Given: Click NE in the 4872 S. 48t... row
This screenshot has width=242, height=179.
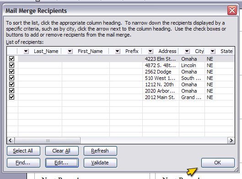Looking at the screenshot, I should [x=210, y=65].
